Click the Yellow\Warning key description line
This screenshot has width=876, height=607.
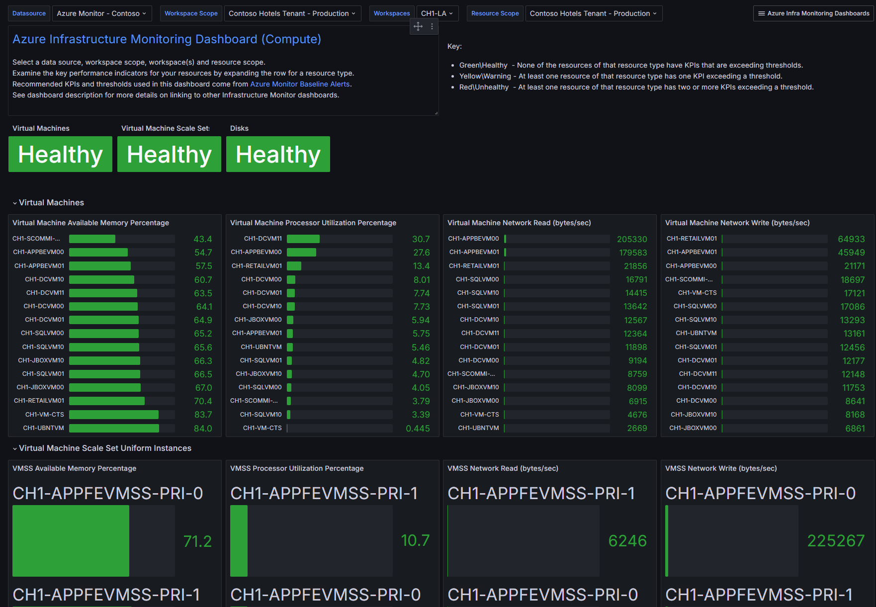coord(621,76)
